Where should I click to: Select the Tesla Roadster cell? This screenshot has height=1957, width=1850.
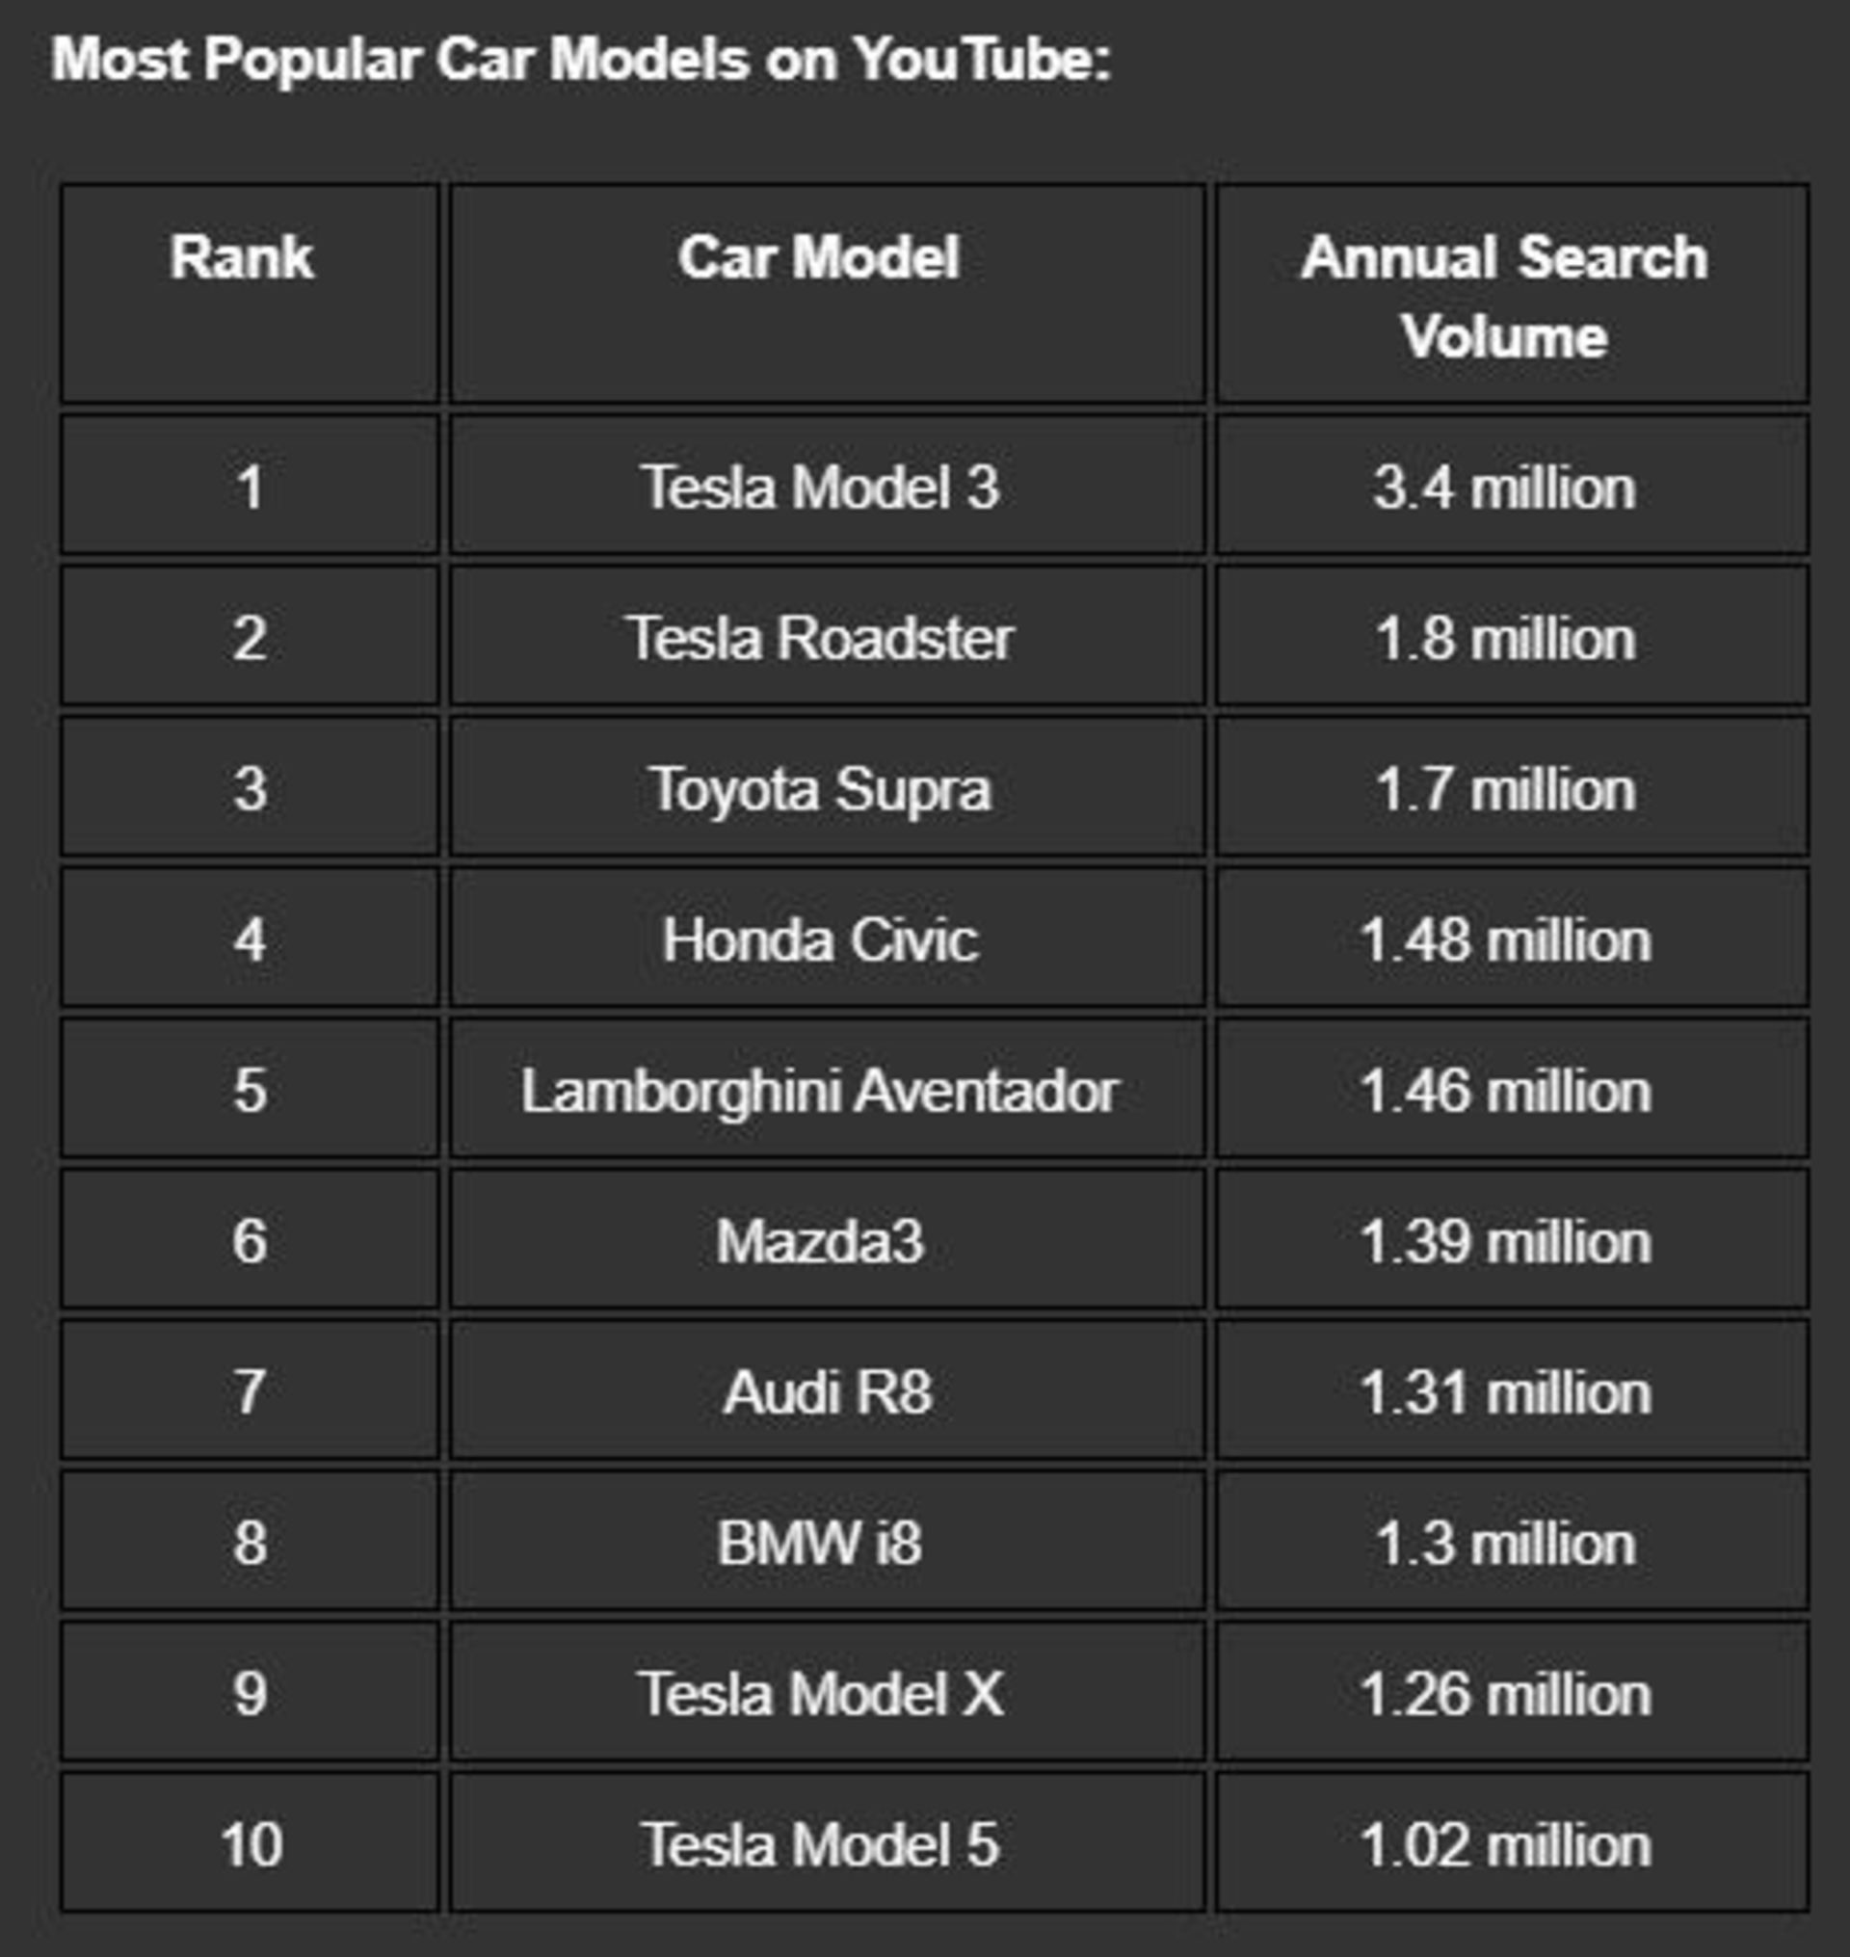[x=821, y=638]
